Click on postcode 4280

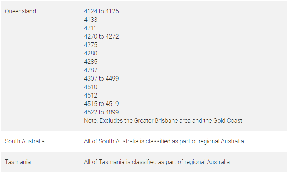[91, 54]
